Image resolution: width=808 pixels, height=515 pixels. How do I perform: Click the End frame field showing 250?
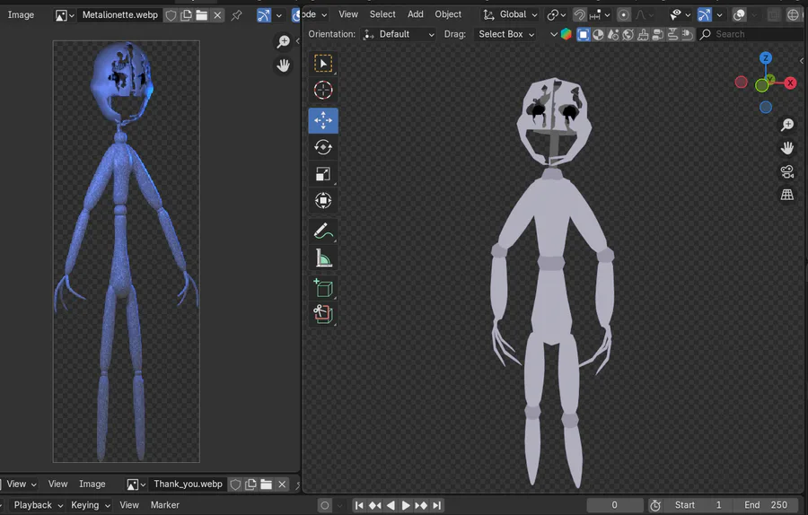coord(766,505)
